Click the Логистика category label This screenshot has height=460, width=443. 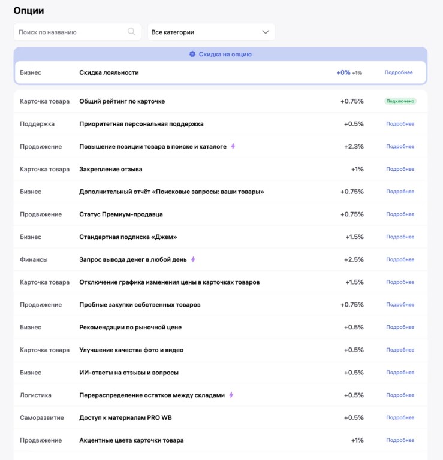tap(35, 395)
